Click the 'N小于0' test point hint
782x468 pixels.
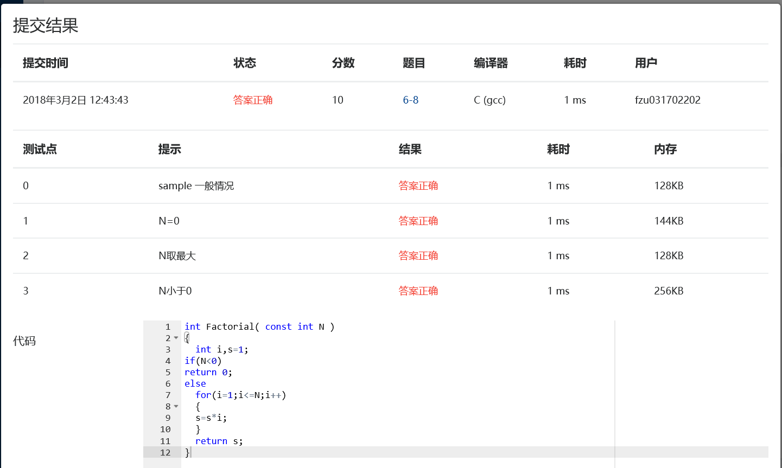pos(175,291)
